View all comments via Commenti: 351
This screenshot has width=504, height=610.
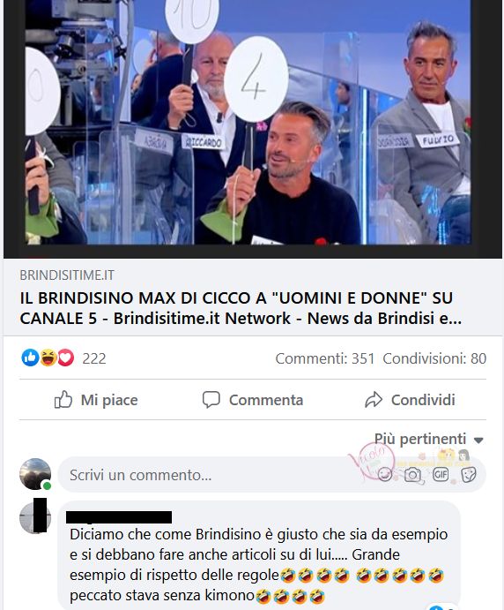pyautogui.click(x=325, y=358)
